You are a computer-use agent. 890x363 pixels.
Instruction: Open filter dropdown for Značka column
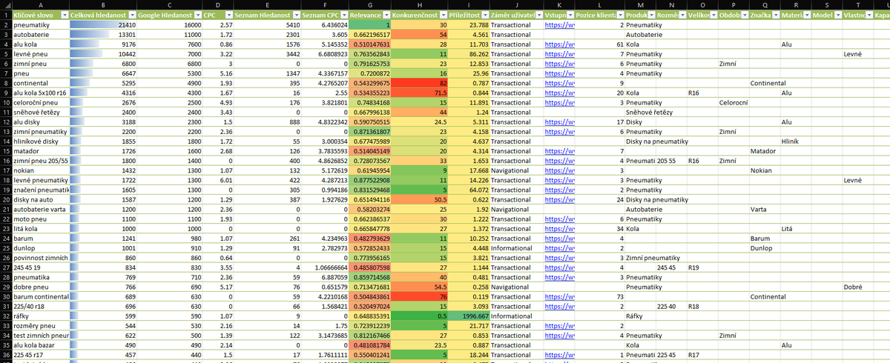(x=774, y=15)
